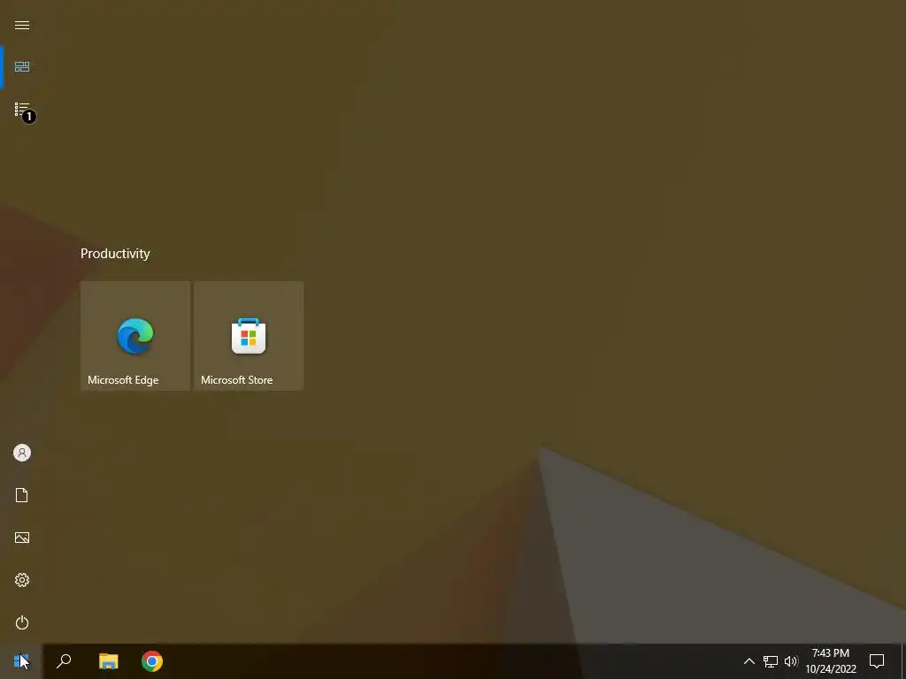Open File Explorer from taskbar
Viewport: 906px width, 679px height.
(108, 661)
